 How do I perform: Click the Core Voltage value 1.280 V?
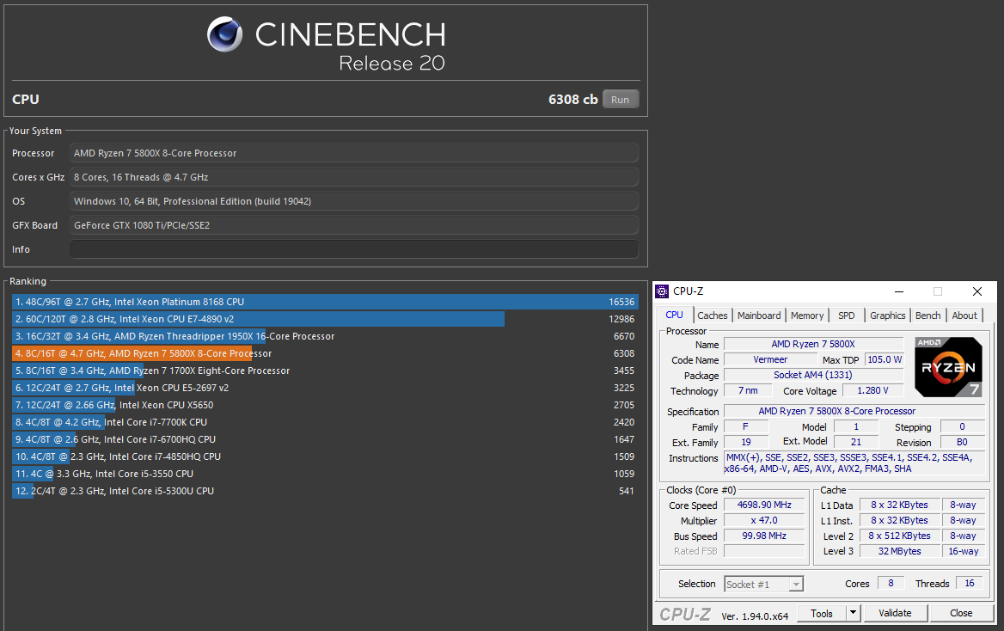[872, 390]
